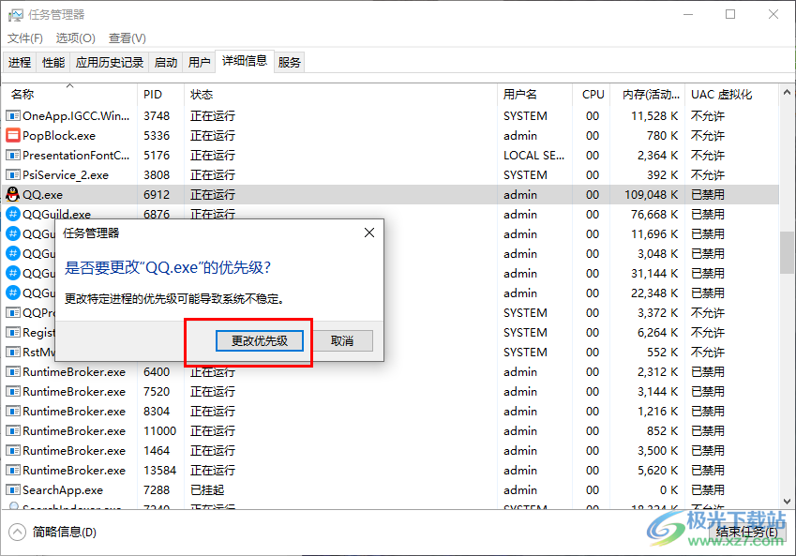Select PopBlock.exe process row

(391, 136)
